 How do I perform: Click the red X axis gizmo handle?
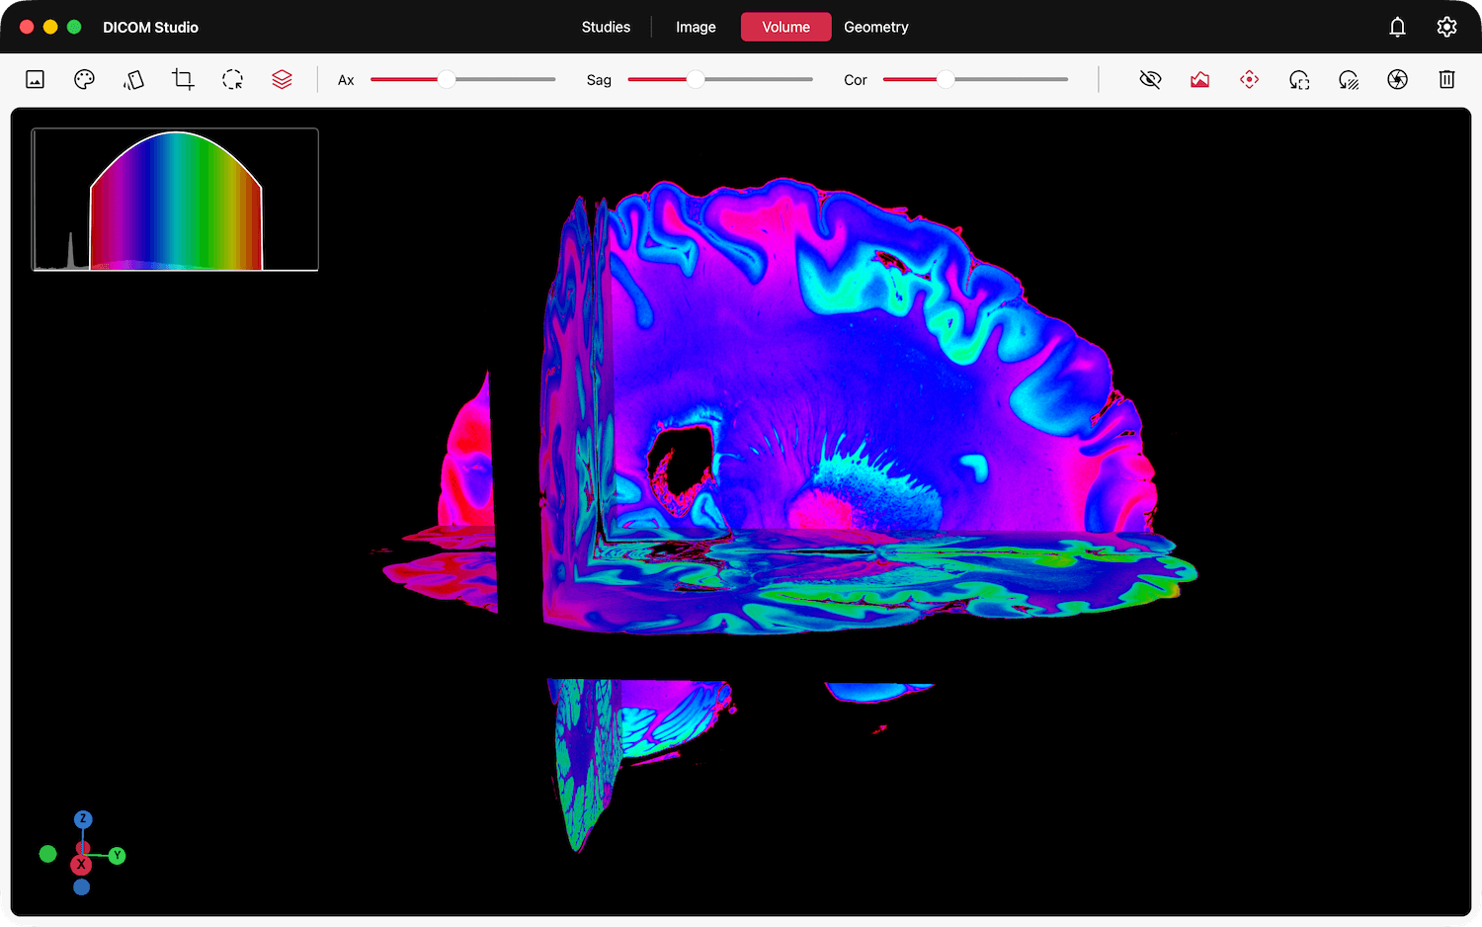point(81,865)
